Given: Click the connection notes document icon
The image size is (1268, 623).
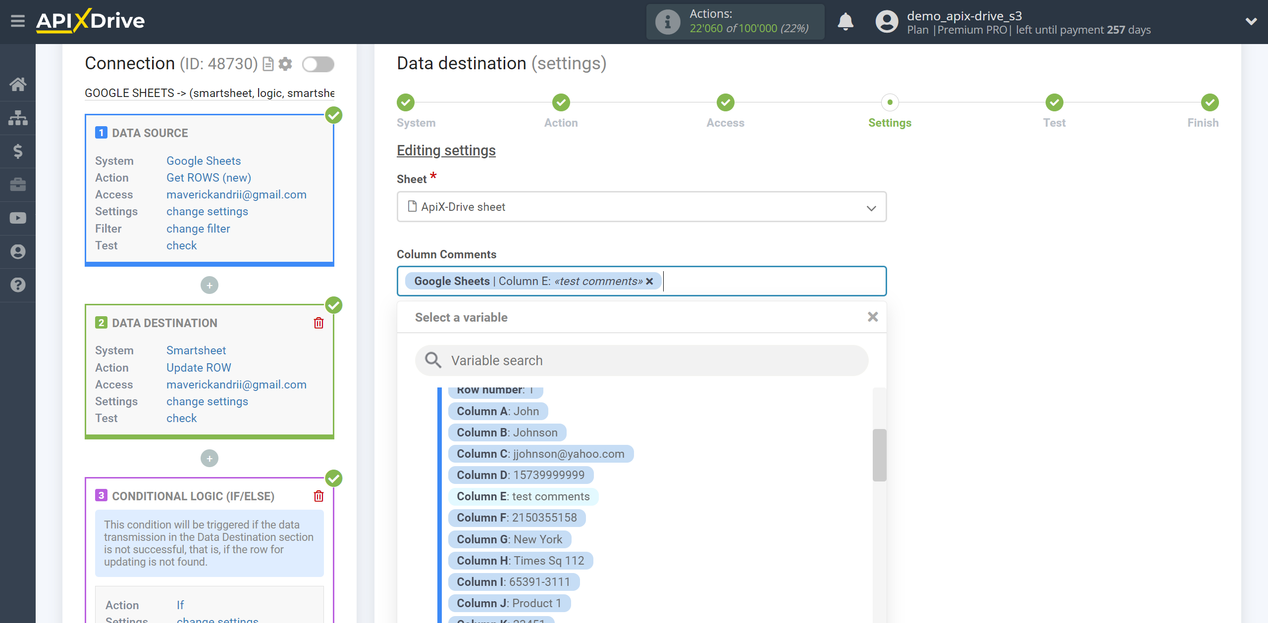Looking at the screenshot, I should (268, 64).
